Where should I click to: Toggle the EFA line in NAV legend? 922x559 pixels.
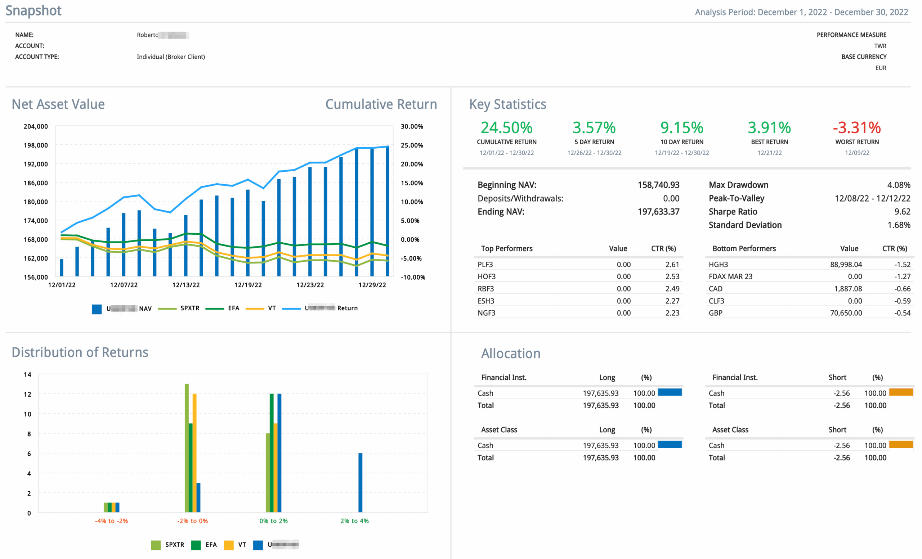pos(214,308)
